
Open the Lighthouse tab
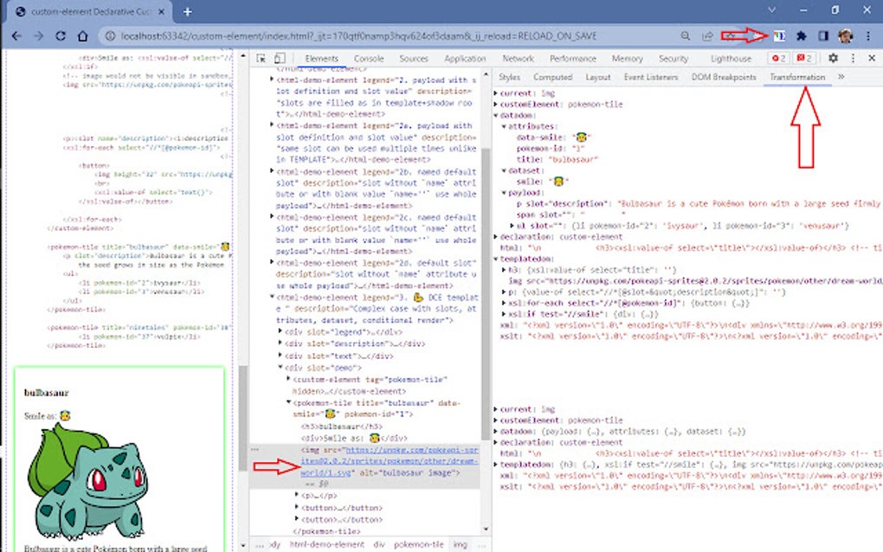click(x=731, y=59)
